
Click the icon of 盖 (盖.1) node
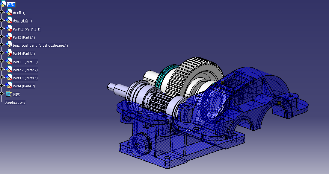[9, 12]
